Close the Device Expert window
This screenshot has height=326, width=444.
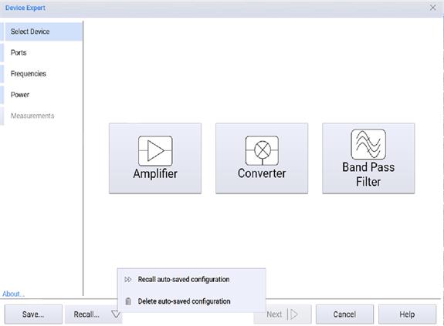432,8
